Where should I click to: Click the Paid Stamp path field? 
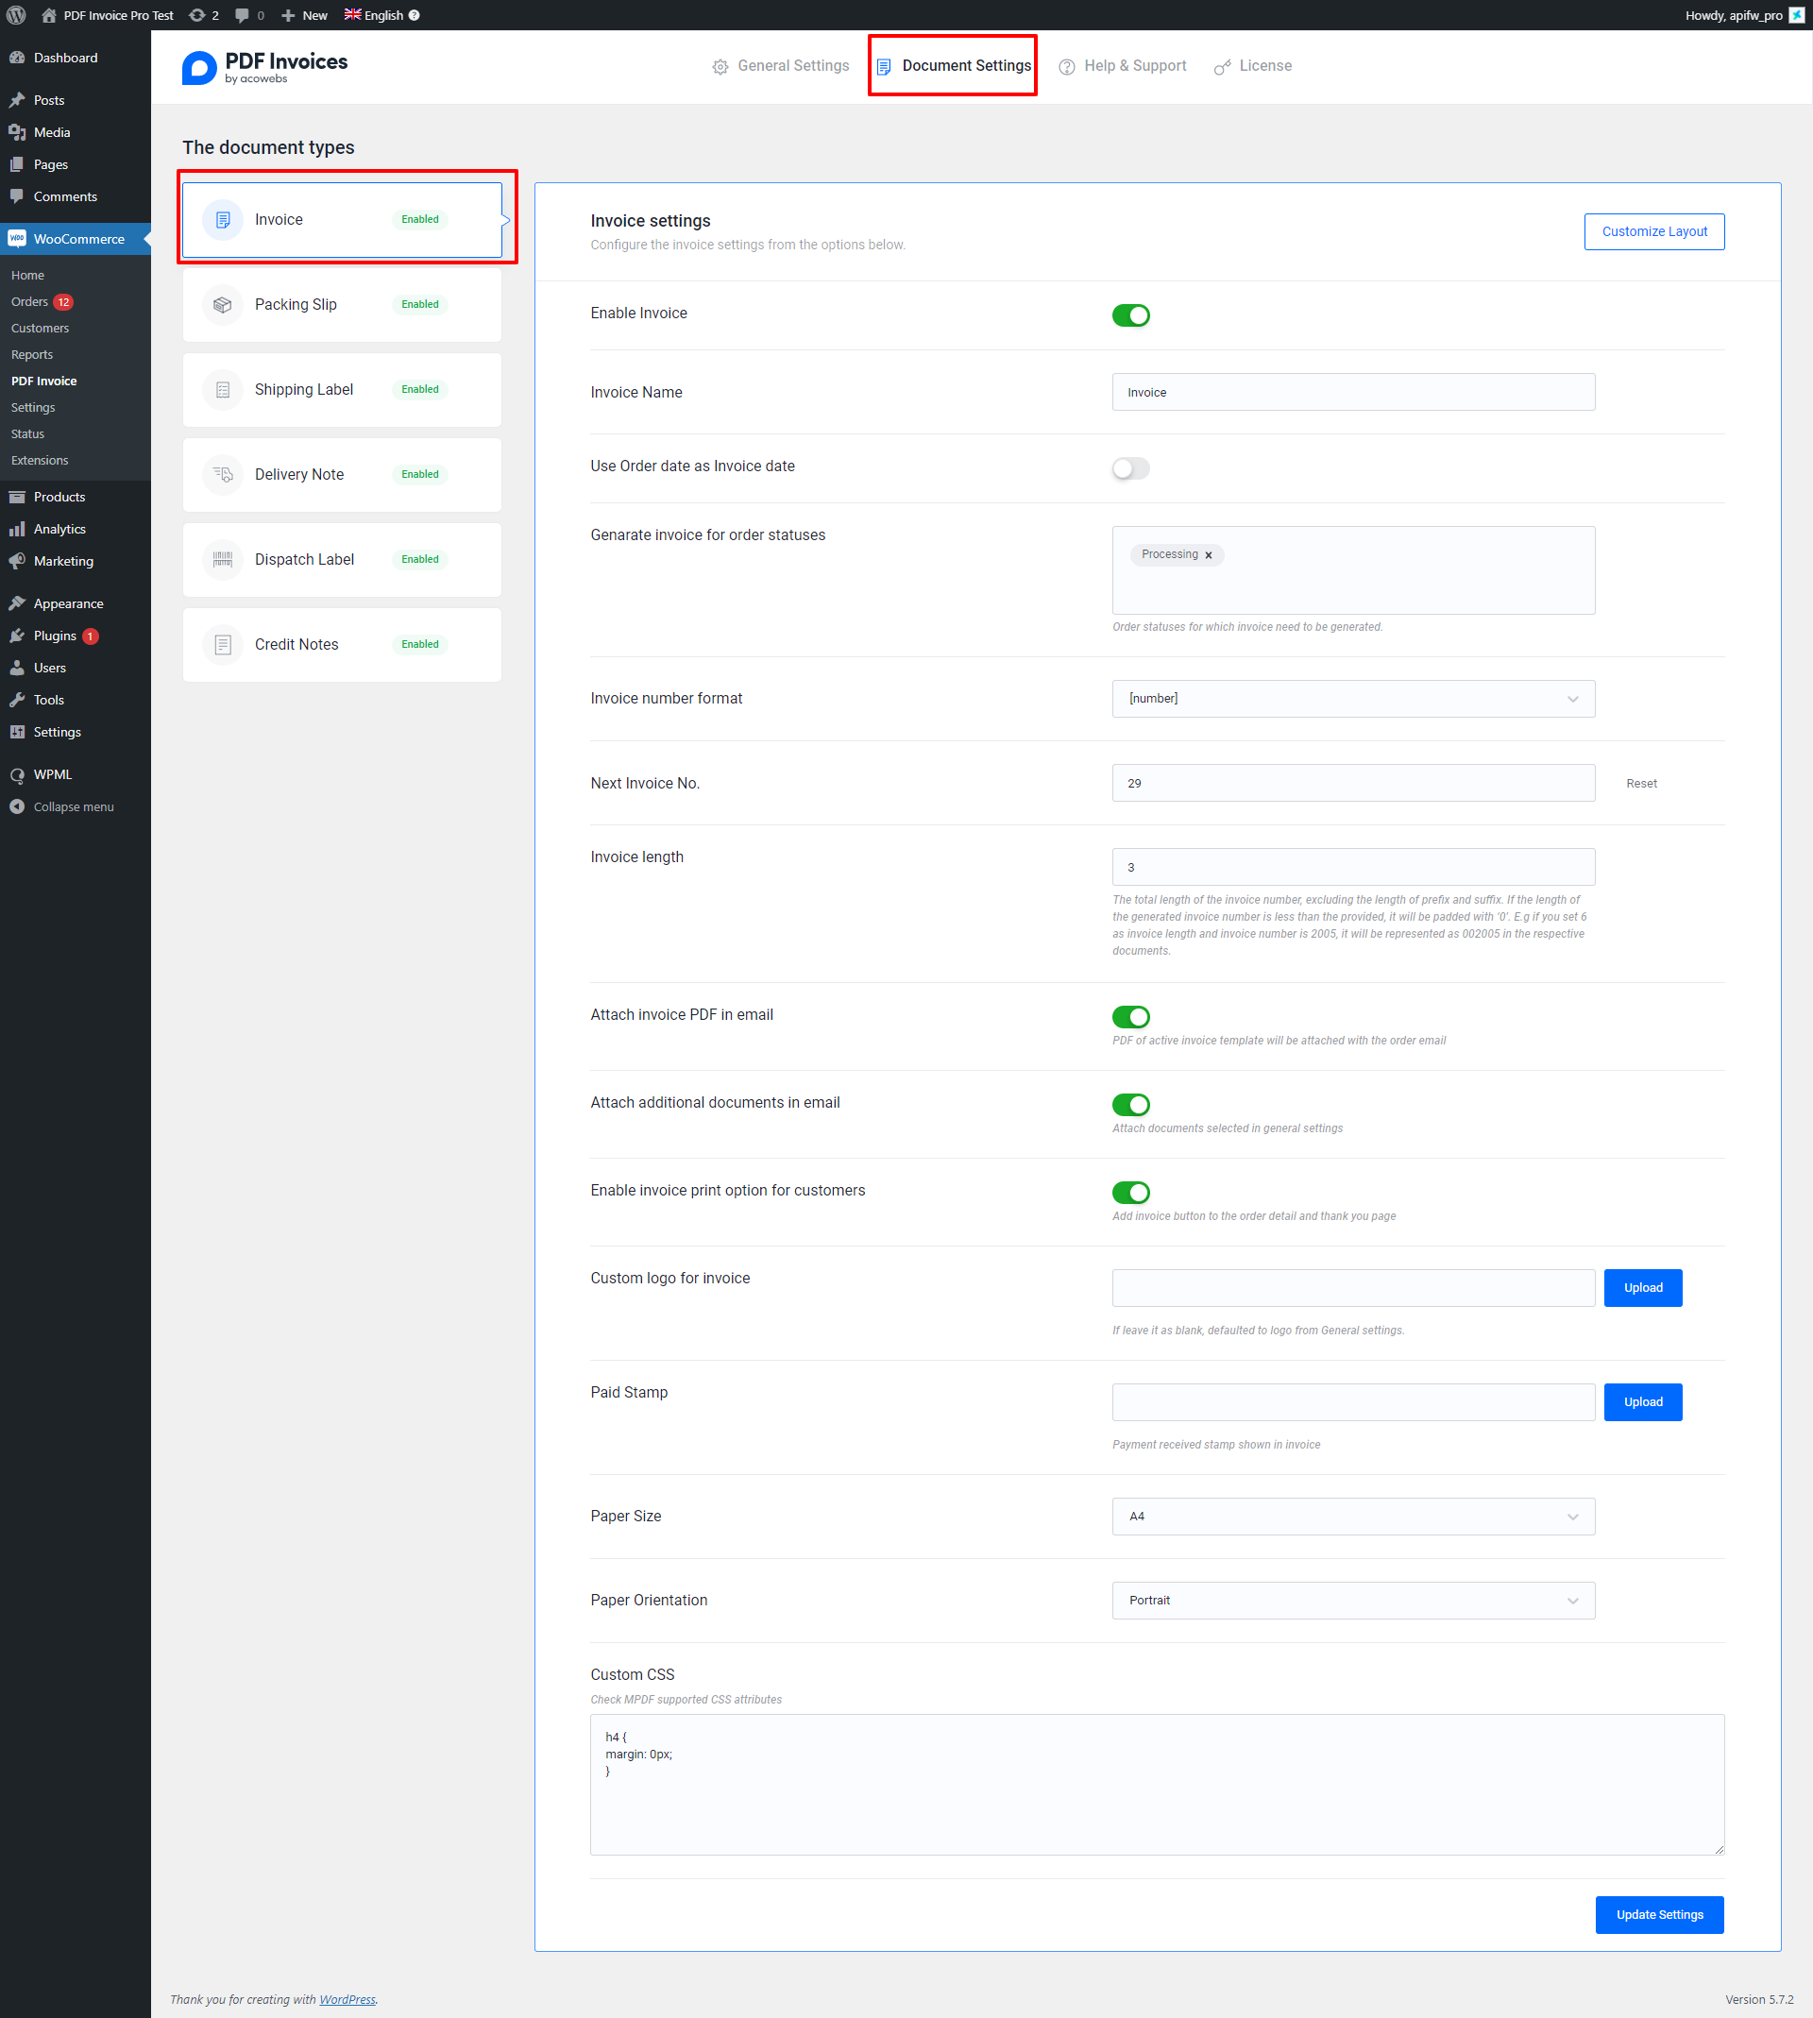[1353, 1401]
